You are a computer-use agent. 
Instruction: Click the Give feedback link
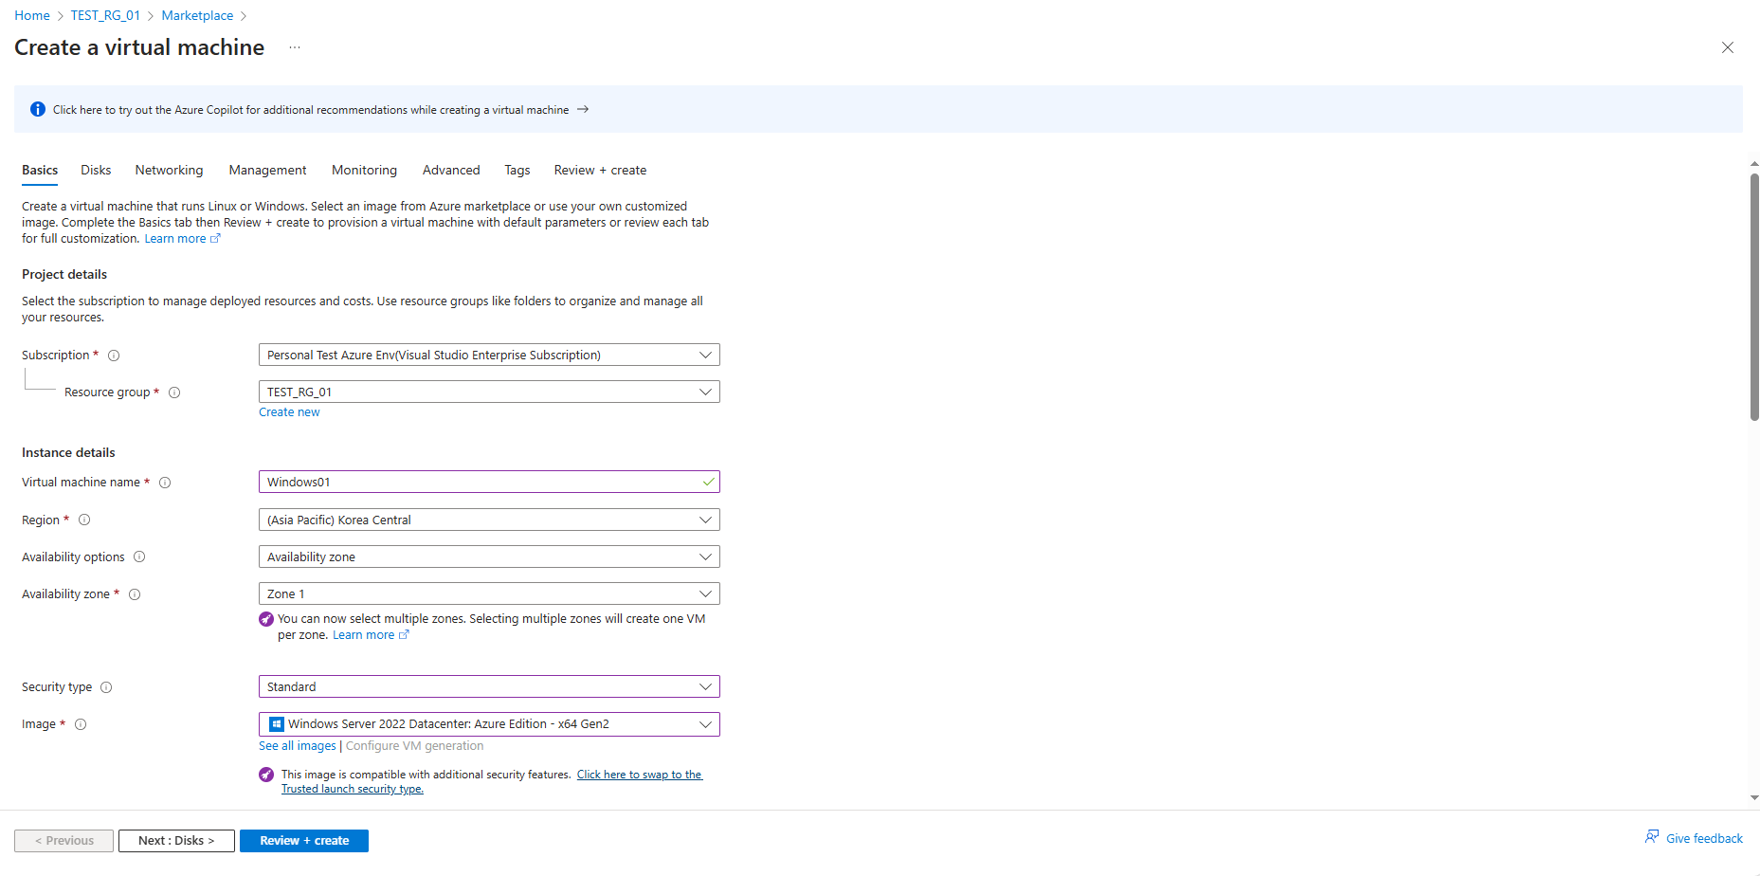point(1704,838)
